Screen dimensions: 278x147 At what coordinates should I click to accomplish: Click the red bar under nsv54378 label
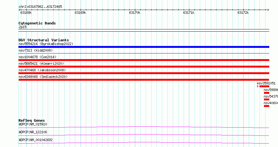click(266, 99)
